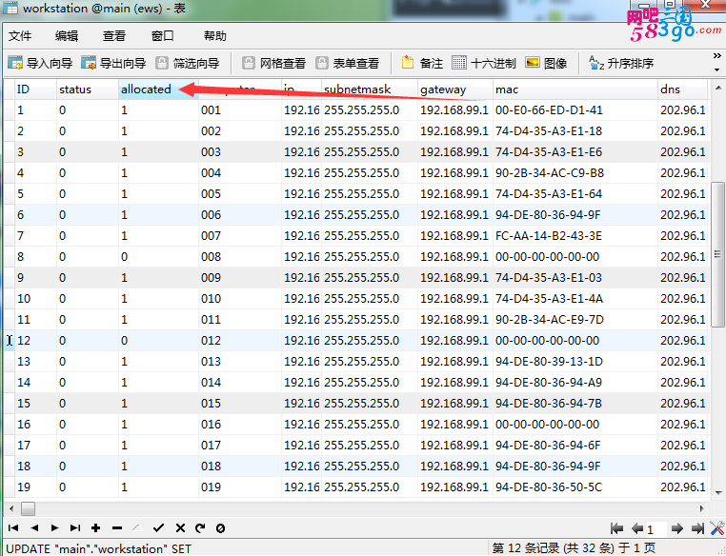The width and height of the screenshot is (726, 556).
Task: Refresh the table data
Action: 200,527
